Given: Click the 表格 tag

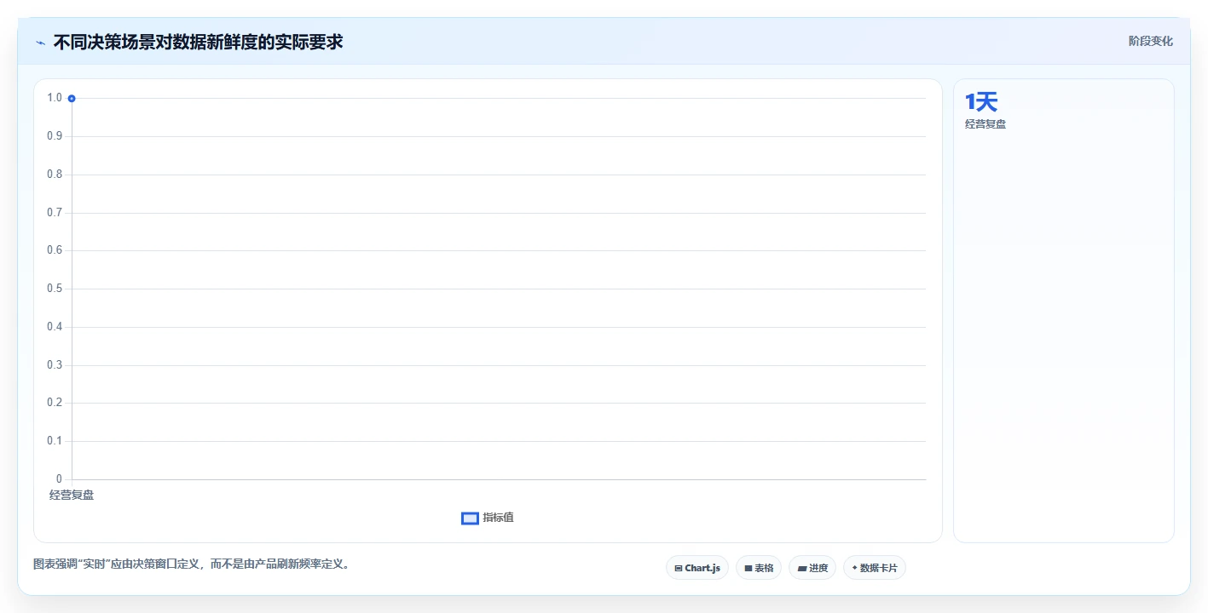Looking at the screenshot, I should coord(758,568).
